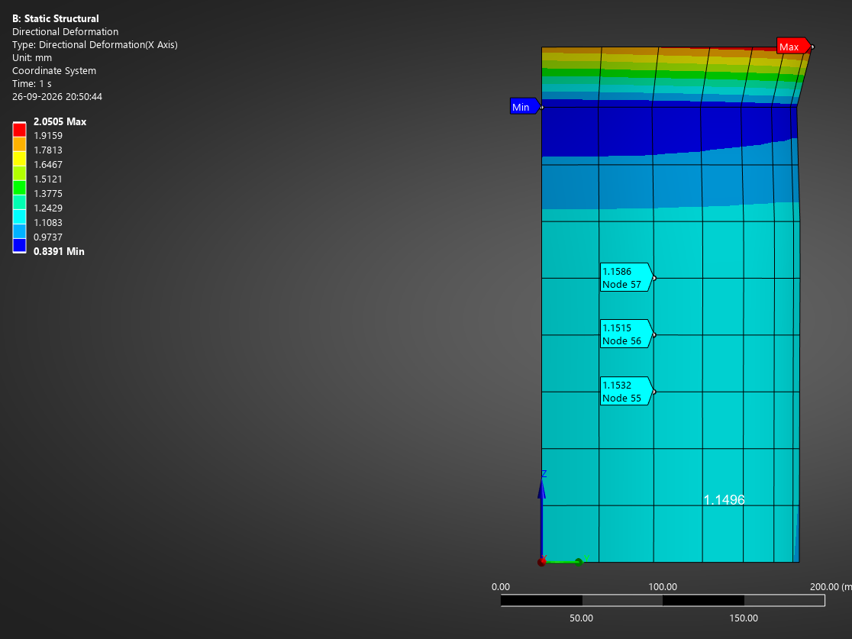Click the date stamp 26-09-2026 20:50:44

pos(57,97)
